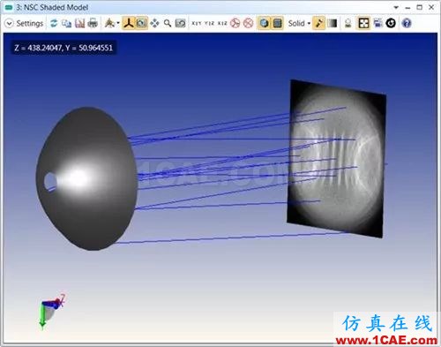This screenshot has width=441, height=347.
Task: Expand the Settings chevron button
Action: pyautogui.click(x=9, y=23)
